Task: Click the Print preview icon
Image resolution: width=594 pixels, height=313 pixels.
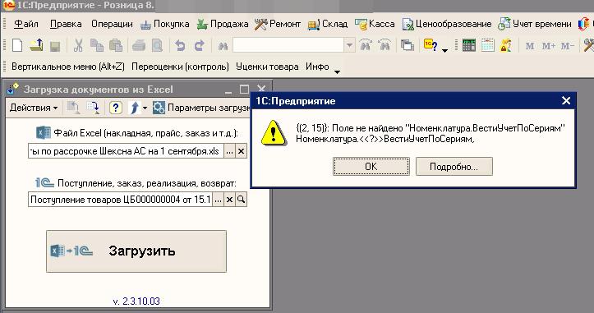Action: point(157,45)
